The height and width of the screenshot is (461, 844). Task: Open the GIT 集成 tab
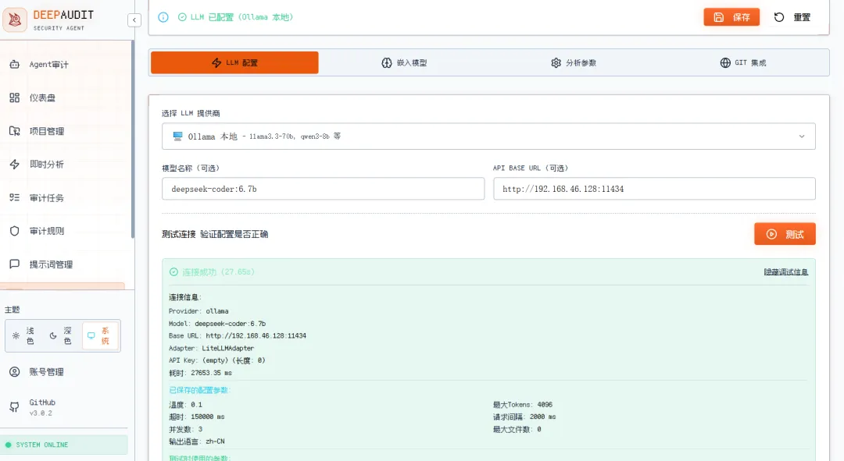tap(743, 63)
